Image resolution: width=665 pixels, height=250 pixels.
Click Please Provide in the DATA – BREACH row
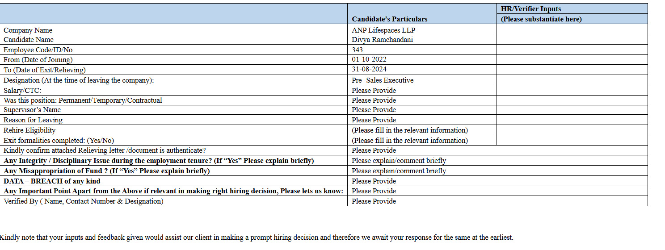(374, 181)
